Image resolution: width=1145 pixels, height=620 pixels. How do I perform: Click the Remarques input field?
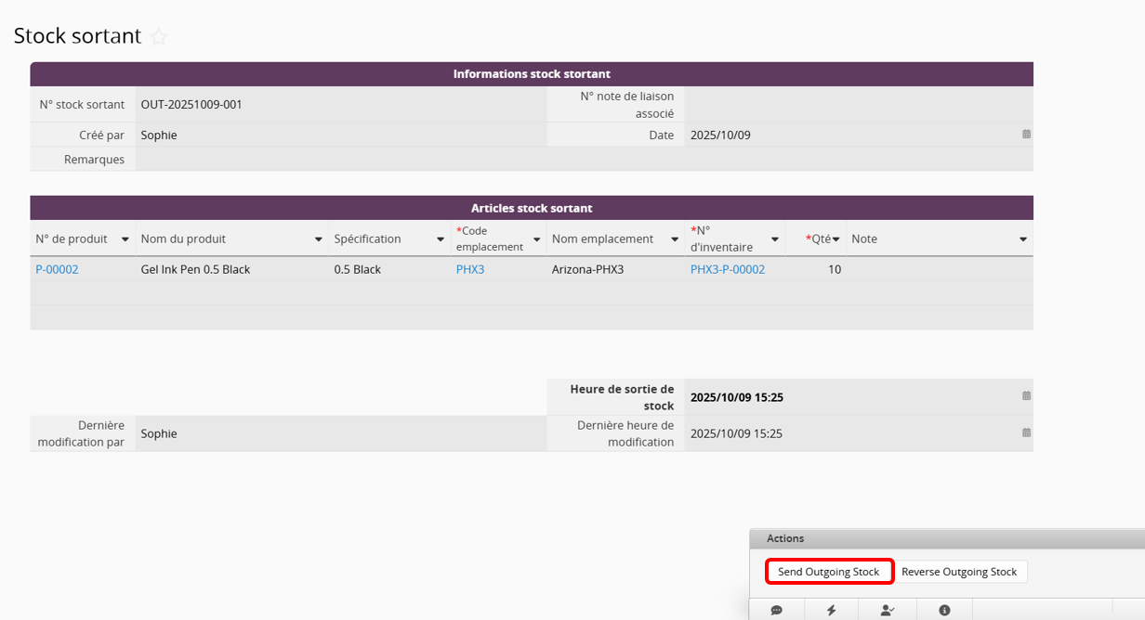point(584,160)
